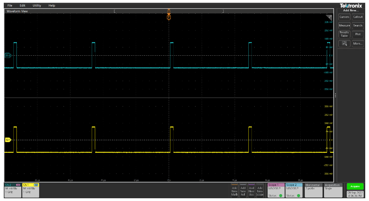Click the waveform view magnifier corner icon
369x201 pixels.
point(329,18)
